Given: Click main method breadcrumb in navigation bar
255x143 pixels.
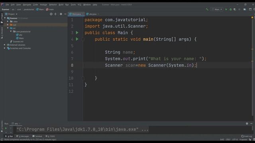Looking at the screenshot, I should pyautogui.click(x=50, y=10).
